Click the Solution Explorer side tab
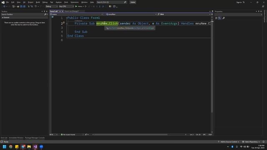267x150 pixels. (x=265, y=16)
